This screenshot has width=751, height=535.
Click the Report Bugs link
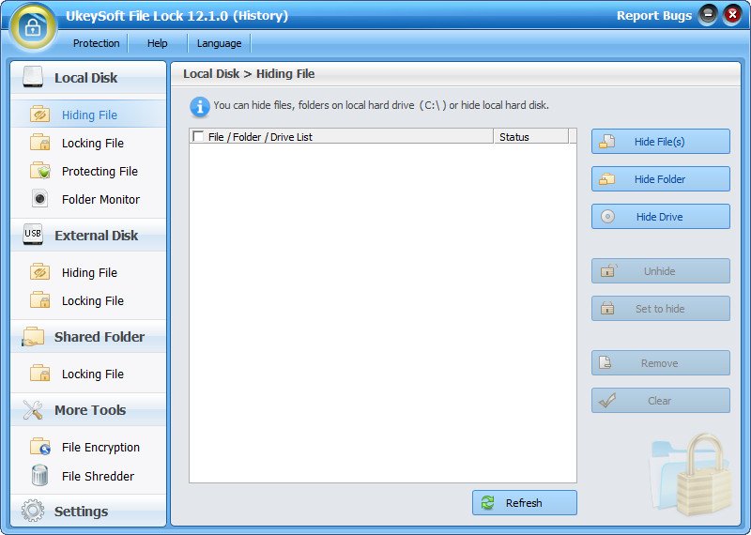653,15
